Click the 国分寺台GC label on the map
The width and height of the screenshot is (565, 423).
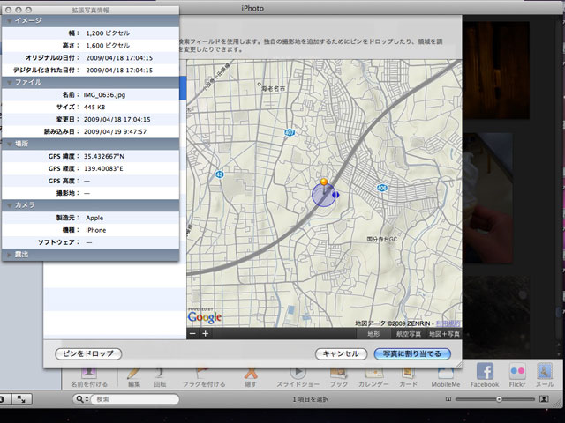coord(382,239)
